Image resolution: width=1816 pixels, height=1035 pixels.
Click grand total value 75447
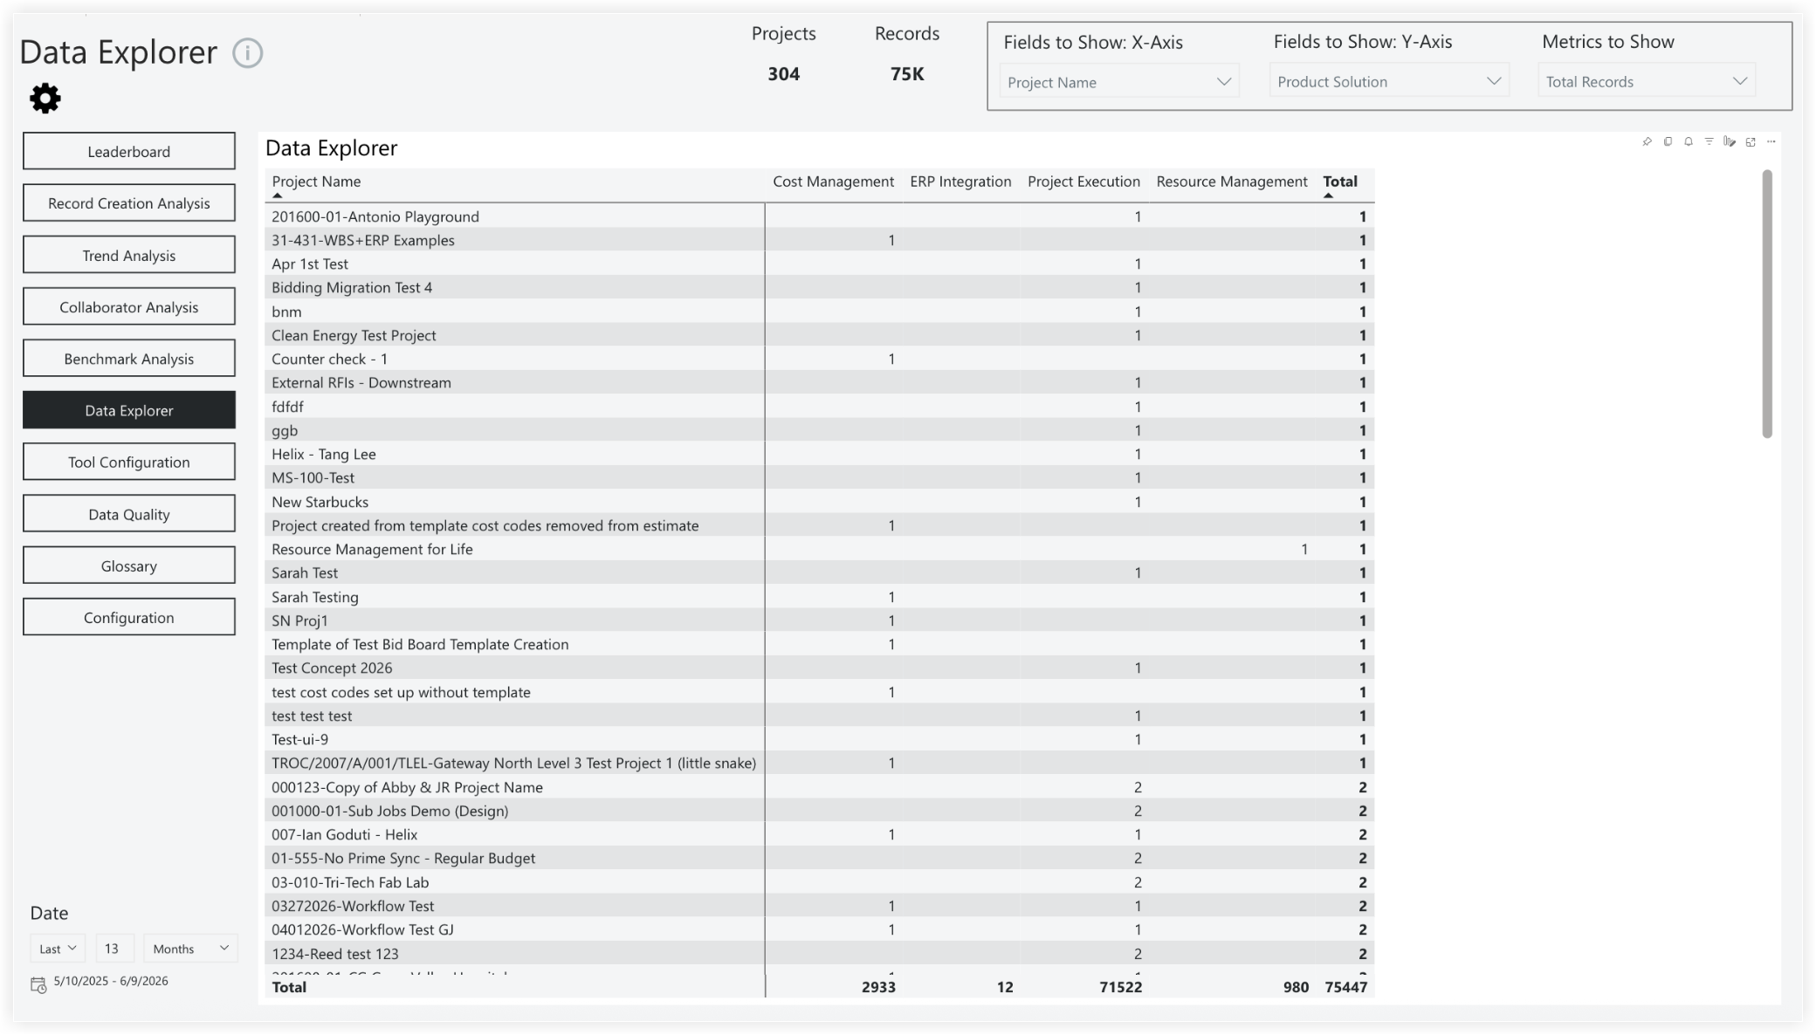[1345, 987]
